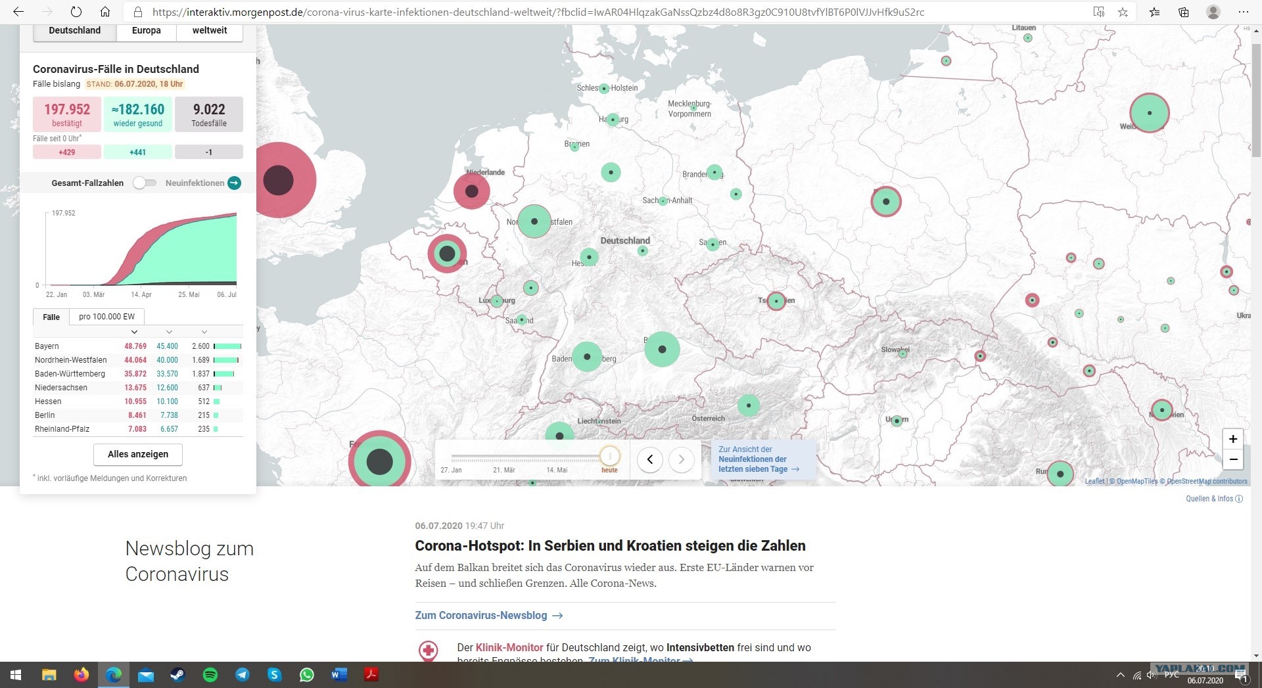Zoom out on the map

[x=1233, y=459]
